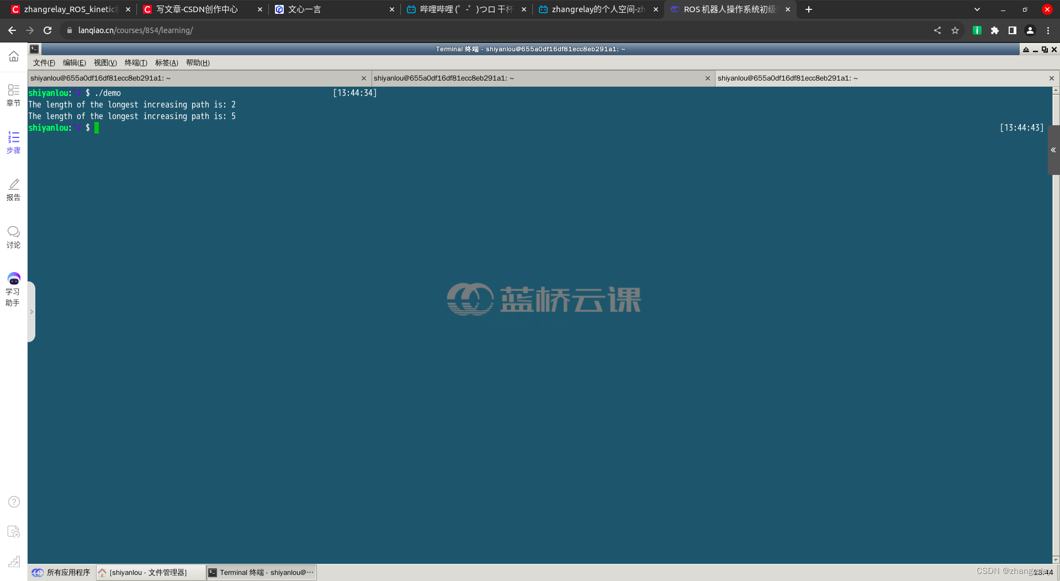
Task: Close the first terminal tab
Action: tap(364, 78)
